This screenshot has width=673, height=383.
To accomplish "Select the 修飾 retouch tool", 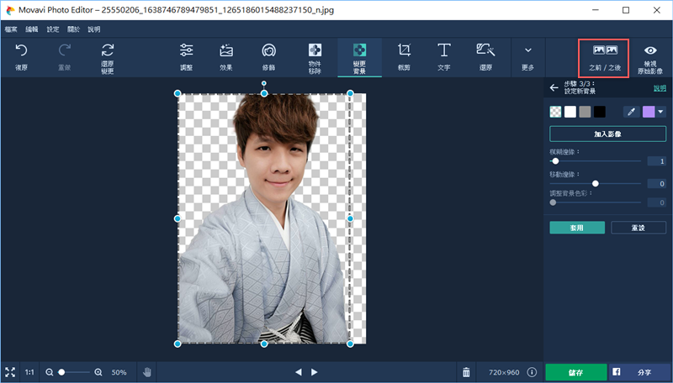I will (x=268, y=57).
